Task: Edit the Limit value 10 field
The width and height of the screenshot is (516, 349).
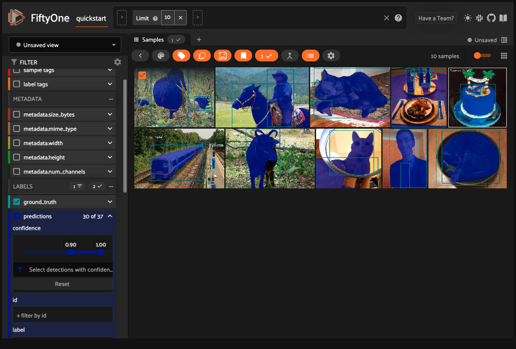Action: click(168, 18)
